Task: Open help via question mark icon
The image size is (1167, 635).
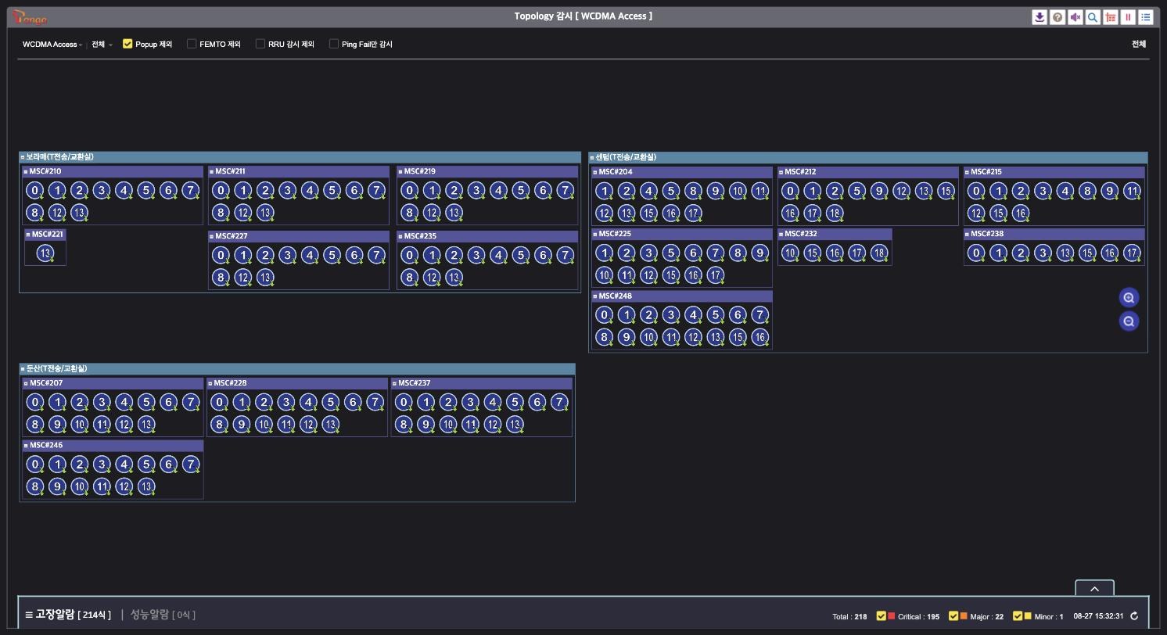Action: tap(1057, 17)
